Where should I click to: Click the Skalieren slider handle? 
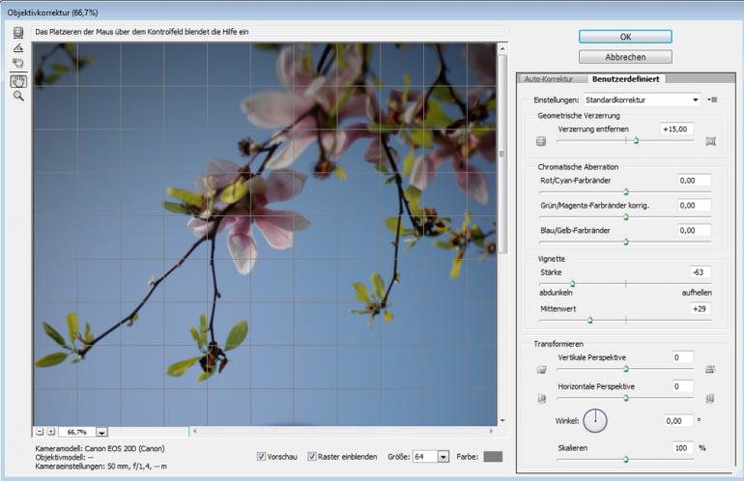tap(626, 460)
